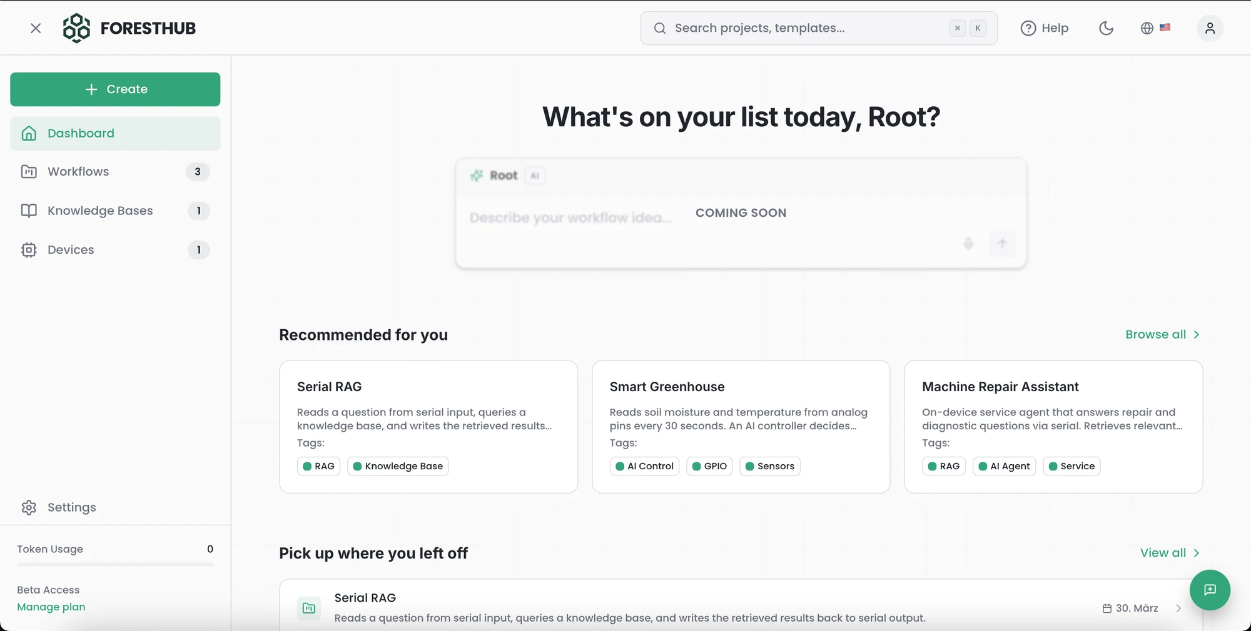This screenshot has width=1251, height=631.
Task: Click the plus icon in the Create button
Action: coord(91,89)
